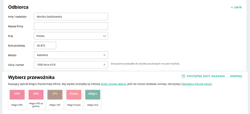Clear the Ulica i numer field
The height and width of the screenshot is (114, 250).
104,65
